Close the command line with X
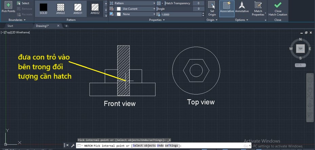This screenshot has width=315, height=150. 67,145
